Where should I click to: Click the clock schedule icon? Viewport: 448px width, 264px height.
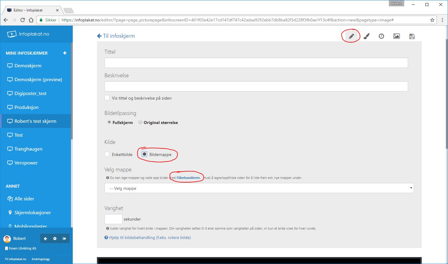(381, 36)
